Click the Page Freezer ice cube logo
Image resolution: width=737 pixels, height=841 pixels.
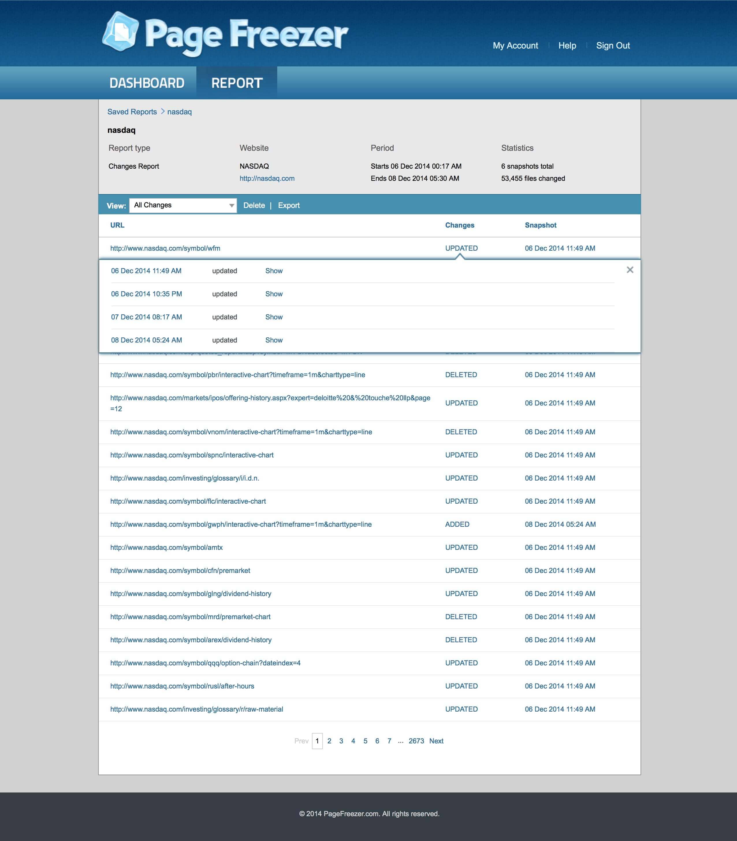120,32
